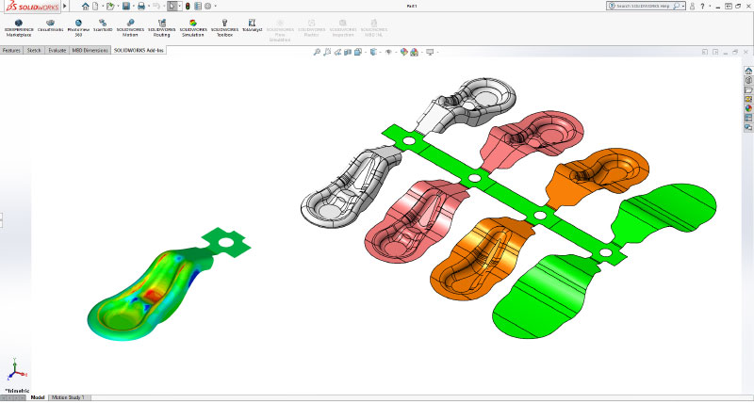This screenshot has height=403, width=754.
Task: Select the stress-colored simulation part
Action: click(x=149, y=295)
